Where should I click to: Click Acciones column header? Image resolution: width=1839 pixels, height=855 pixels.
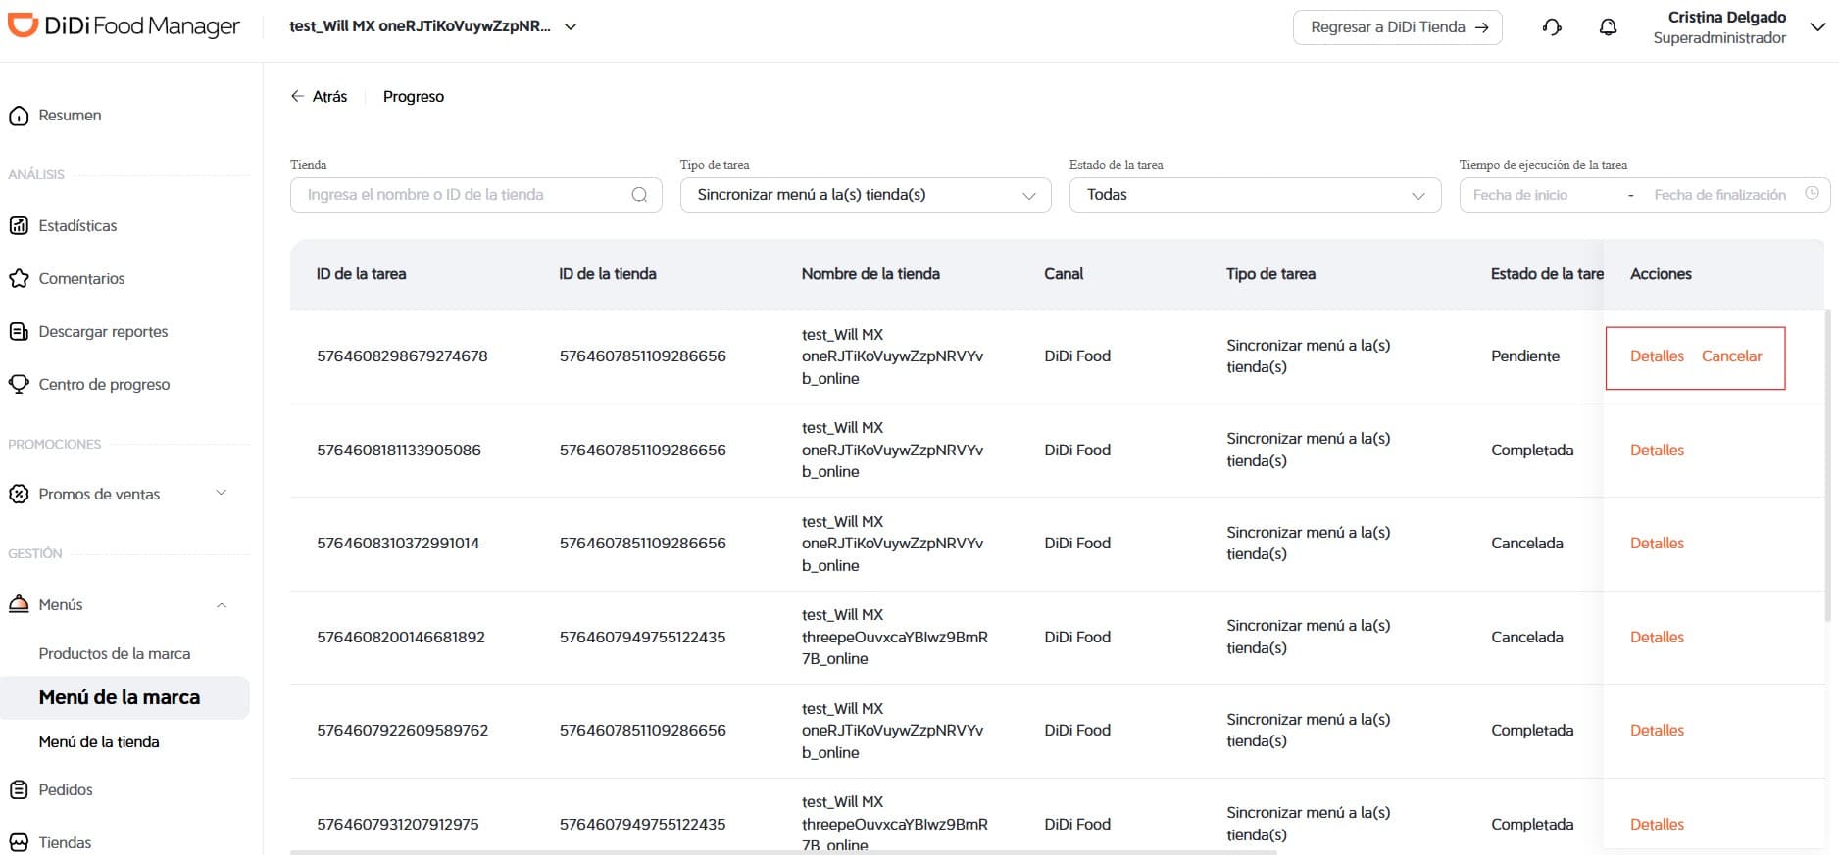(1661, 274)
